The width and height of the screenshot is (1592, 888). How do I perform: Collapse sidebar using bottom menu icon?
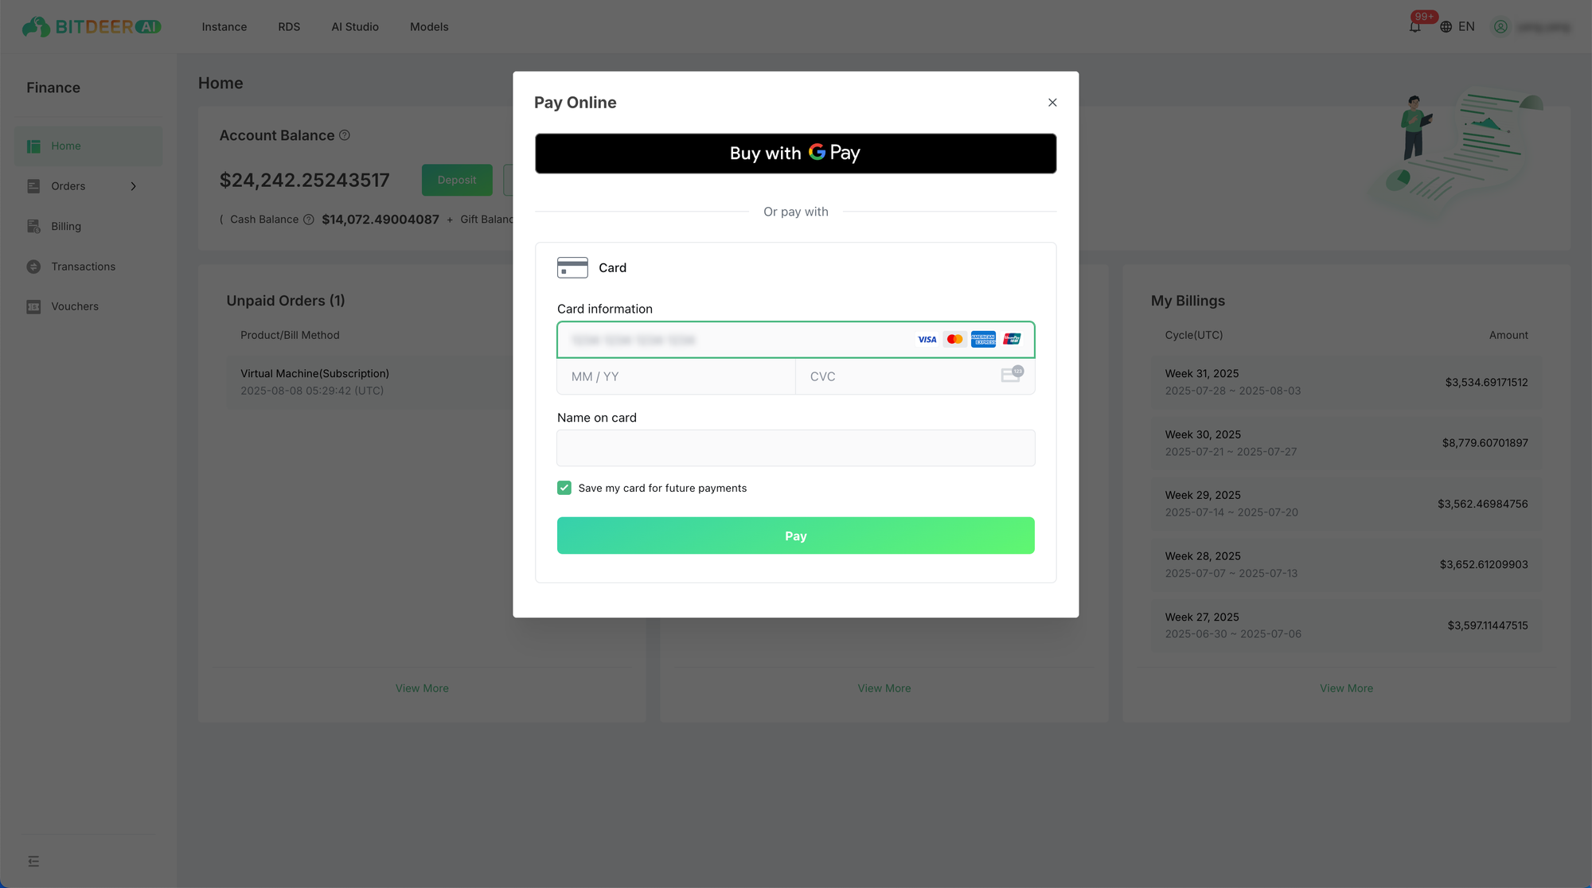point(33,862)
